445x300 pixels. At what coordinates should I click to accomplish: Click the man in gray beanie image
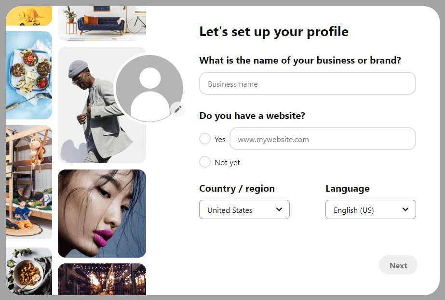coord(102,105)
